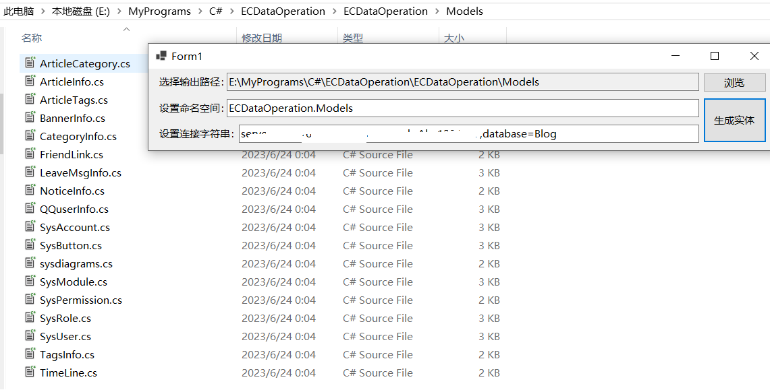Screen dimensions: 770x390
Task: Select the SysRole.cs file icon
Action: 30,317
